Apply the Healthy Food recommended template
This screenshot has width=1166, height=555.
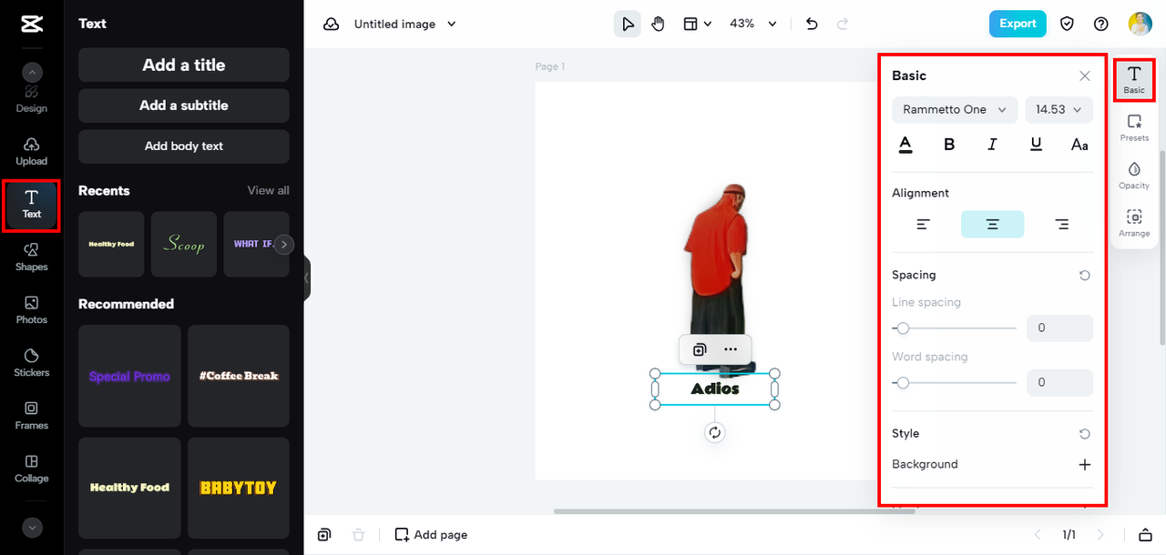pyautogui.click(x=129, y=488)
